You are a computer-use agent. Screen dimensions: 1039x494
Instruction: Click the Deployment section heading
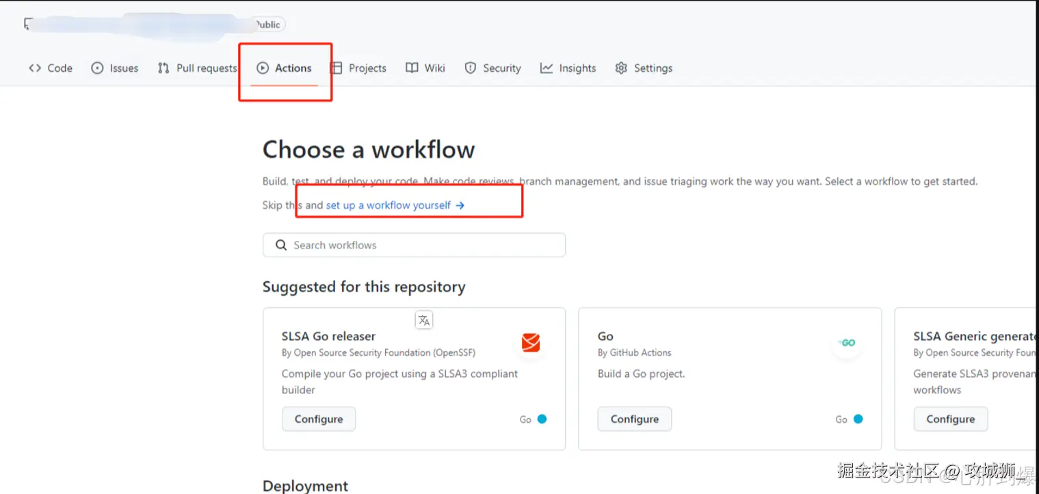[306, 485]
